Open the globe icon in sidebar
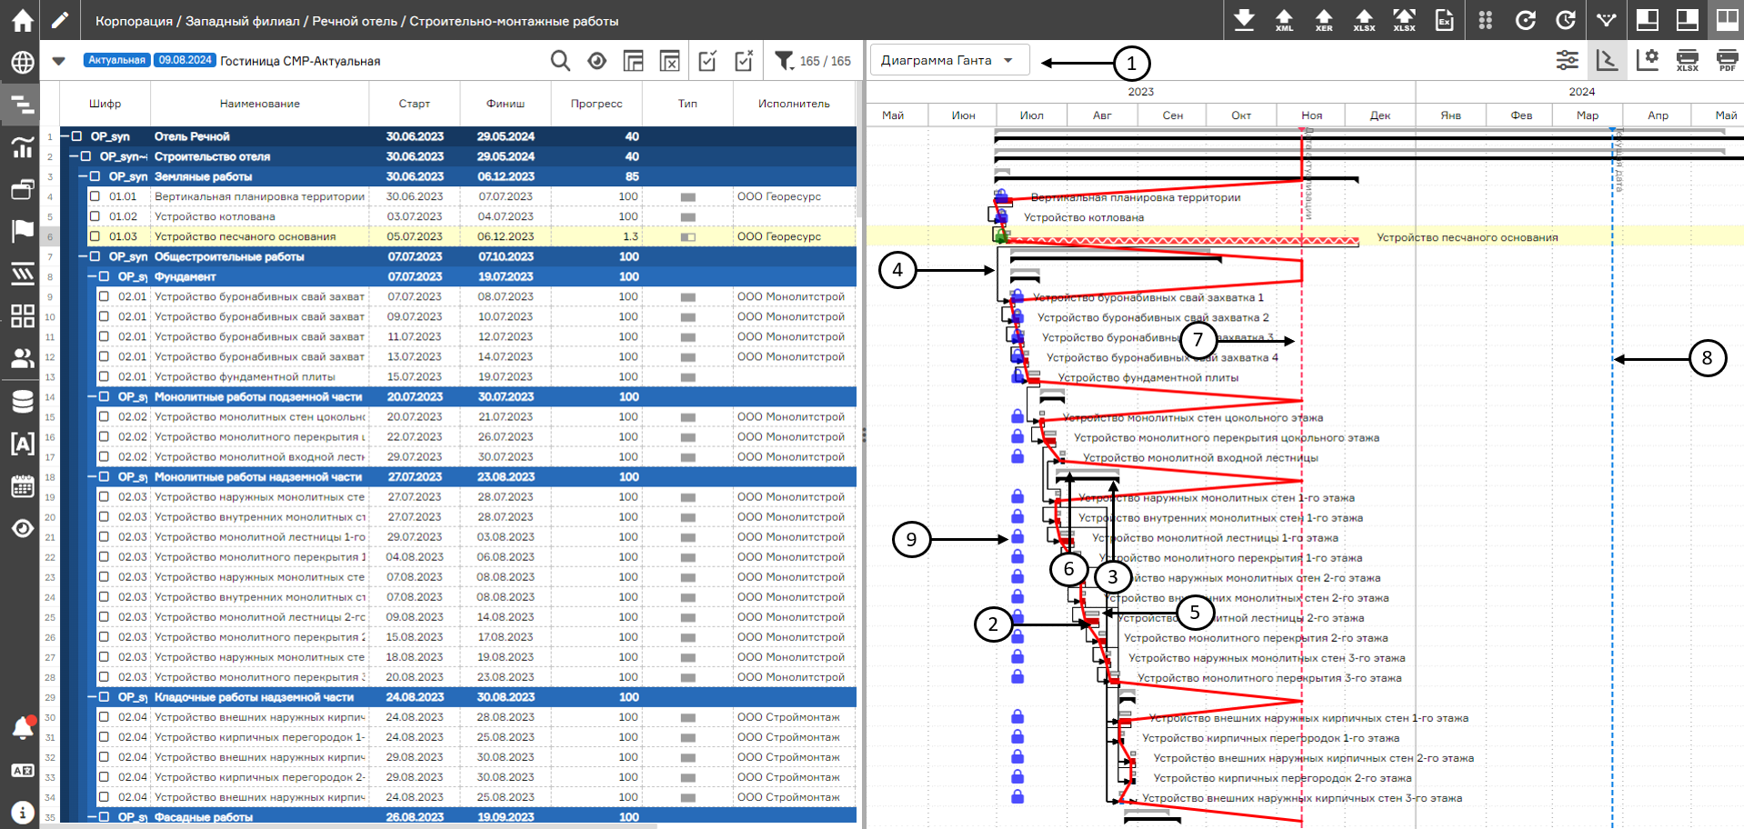The height and width of the screenshot is (829, 1744). [22, 63]
